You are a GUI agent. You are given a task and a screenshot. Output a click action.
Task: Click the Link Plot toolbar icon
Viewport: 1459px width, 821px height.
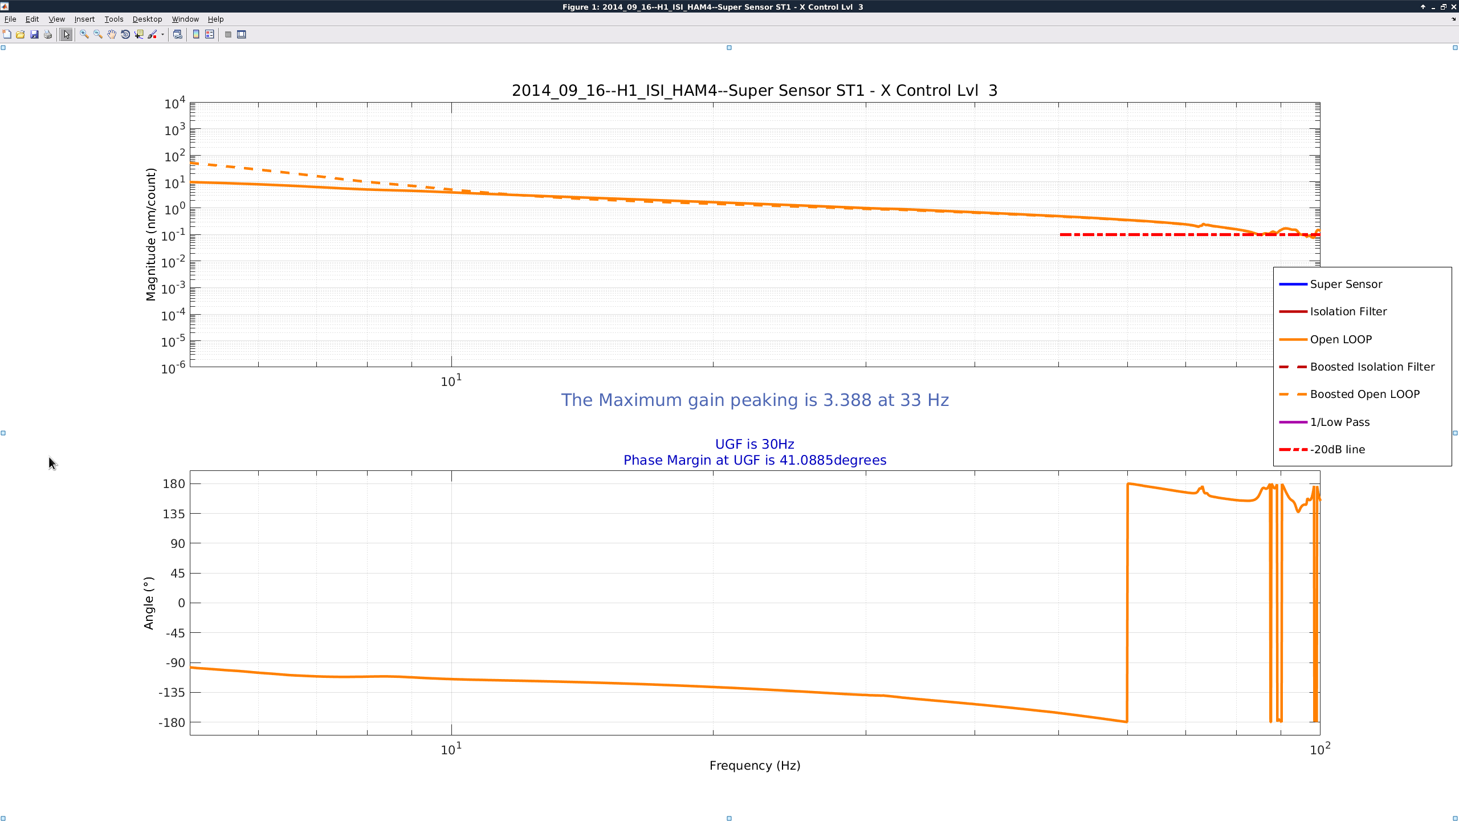[x=178, y=35]
